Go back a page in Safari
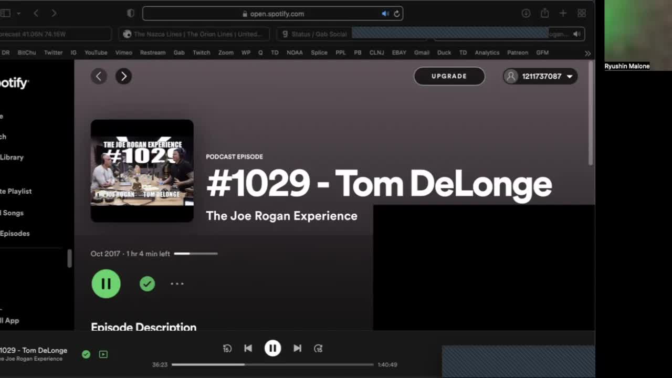 tap(36, 13)
